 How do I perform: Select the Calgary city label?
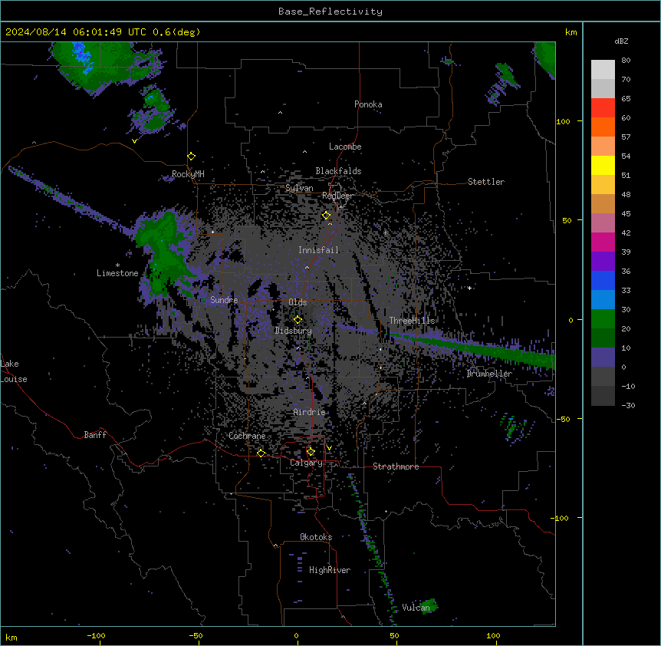pos(307,463)
